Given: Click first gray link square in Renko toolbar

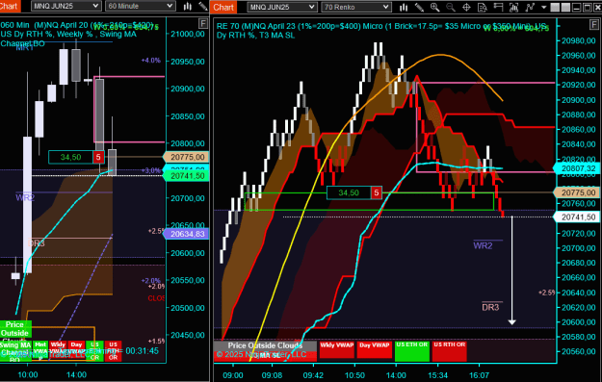Looking at the screenshot, I should coord(555,7).
